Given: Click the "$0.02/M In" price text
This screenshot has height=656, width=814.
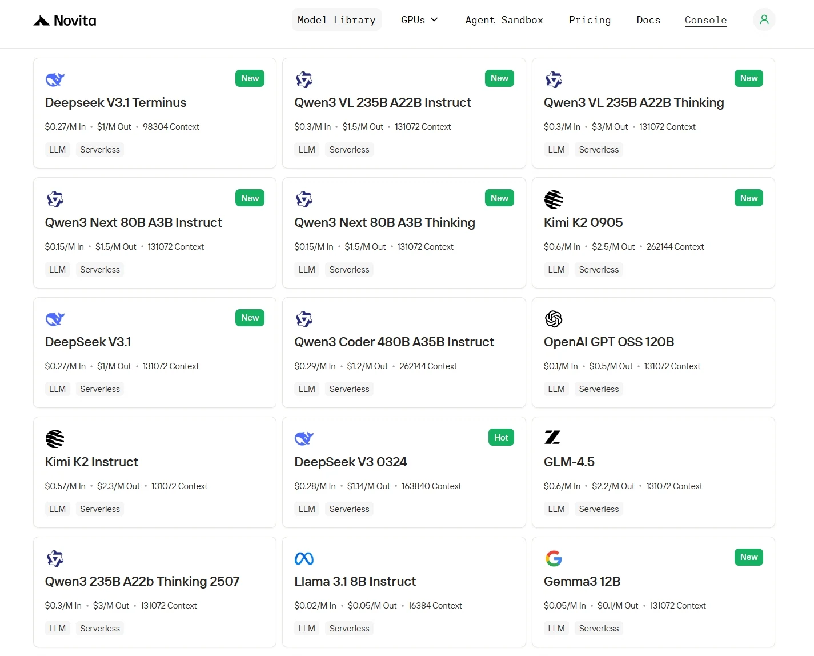Looking at the screenshot, I should 315,606.
